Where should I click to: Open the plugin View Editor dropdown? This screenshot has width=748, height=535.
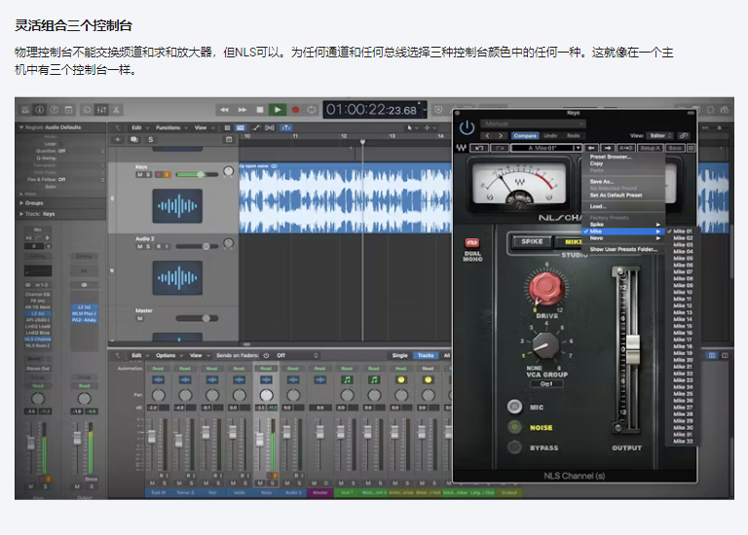(659, 136)
